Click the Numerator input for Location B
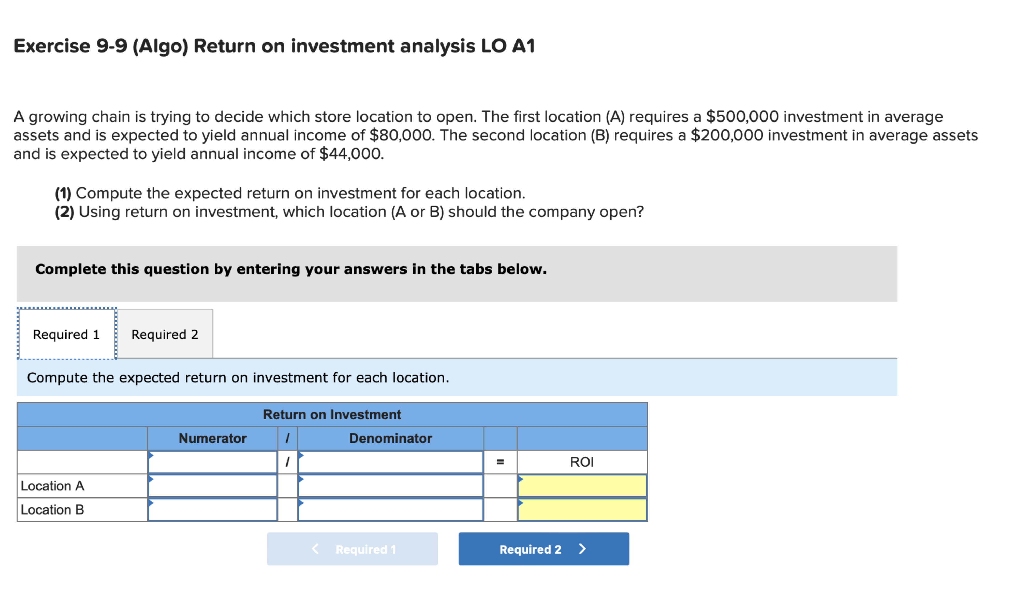 212,509
